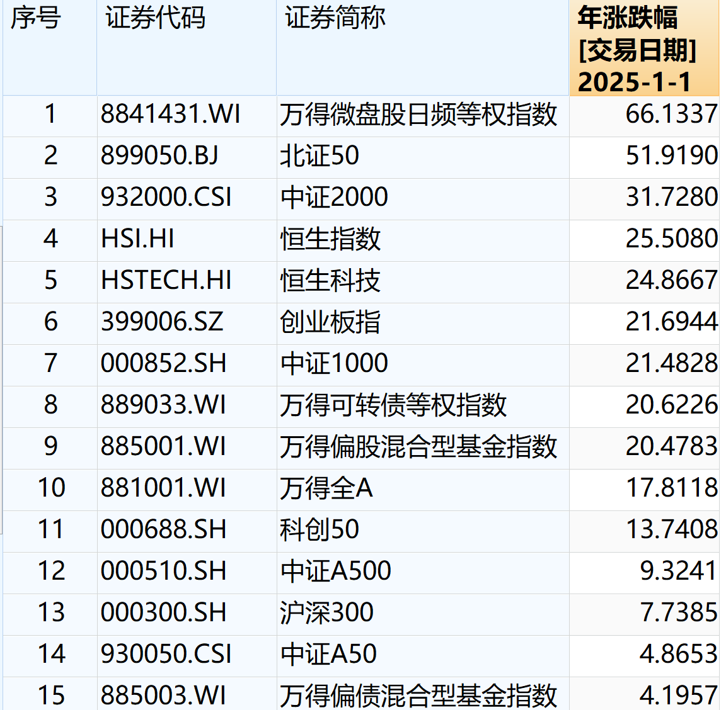
Task: Select name cell 万得可转债等权指数
Action: click(423, 407)
